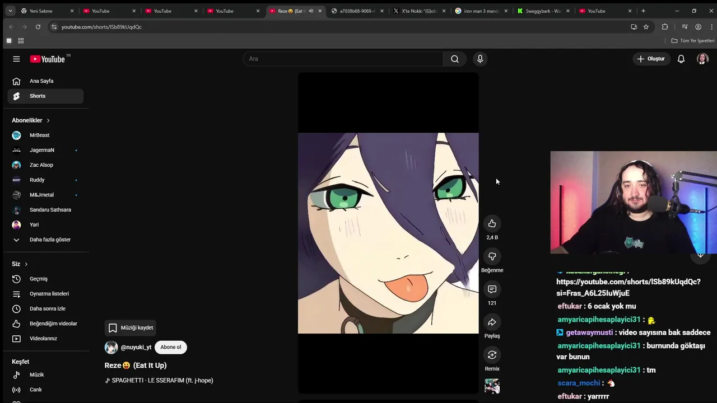The height and width of the screenshot is (403, 717).
Task: Expand the Abonelikler section
Action: pos(31,120)
